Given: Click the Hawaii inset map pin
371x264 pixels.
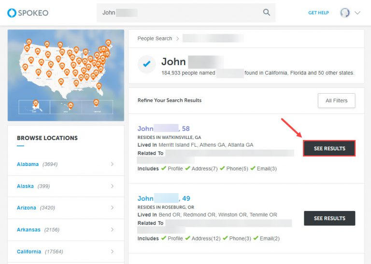Looking at the screenshot, I should tap(71, 105).
